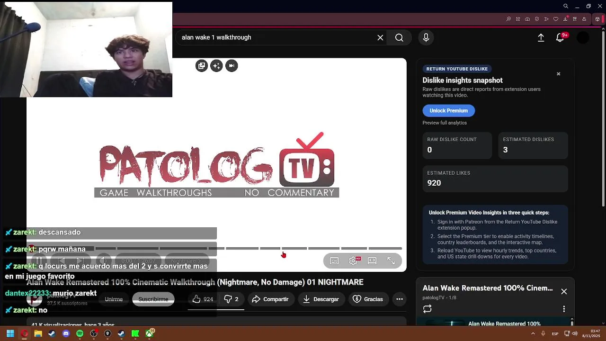
Task: Close the Return YouTube Dislike panel
Action: point(559,74)
